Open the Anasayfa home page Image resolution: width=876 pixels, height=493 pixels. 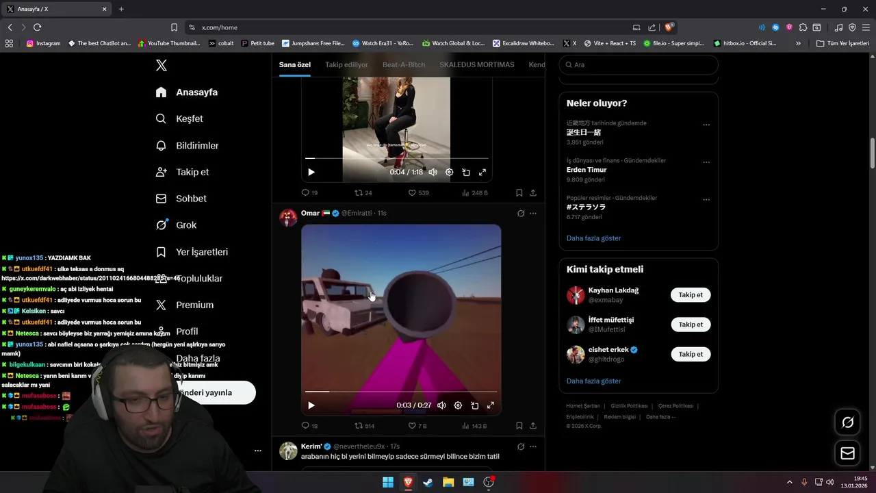tap(187, 92)
